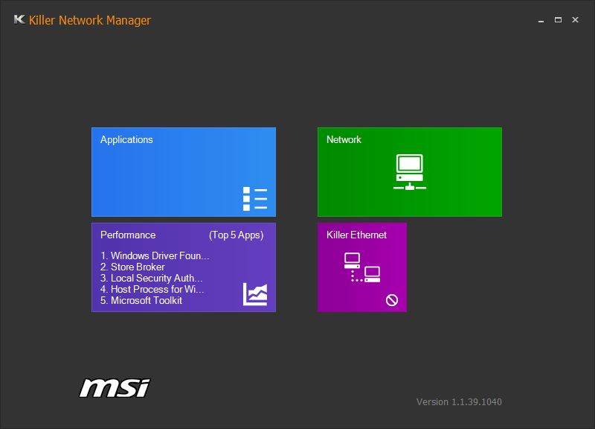
Task: Open the Applications tile label
Action: (126, 139)
